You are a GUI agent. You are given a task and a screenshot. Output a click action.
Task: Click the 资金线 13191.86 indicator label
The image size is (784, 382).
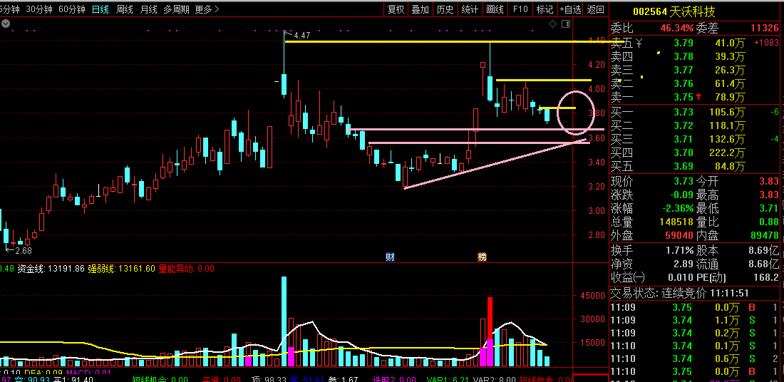(51, 269)
